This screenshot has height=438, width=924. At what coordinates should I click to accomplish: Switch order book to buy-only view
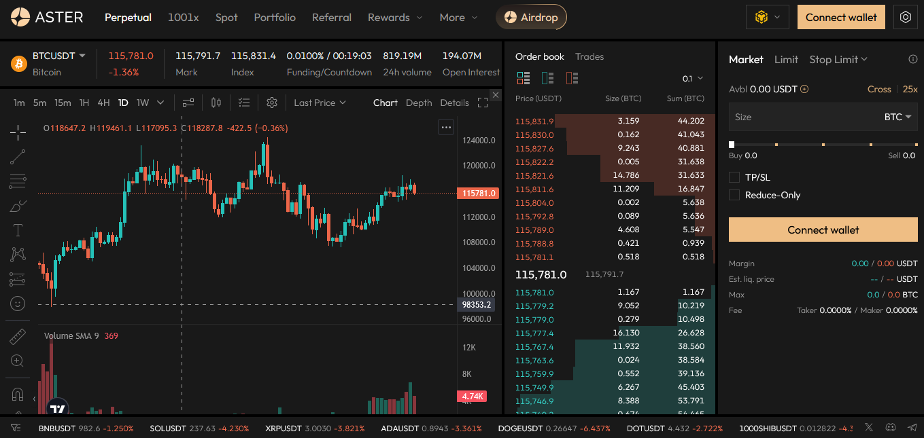click(547, 78)
